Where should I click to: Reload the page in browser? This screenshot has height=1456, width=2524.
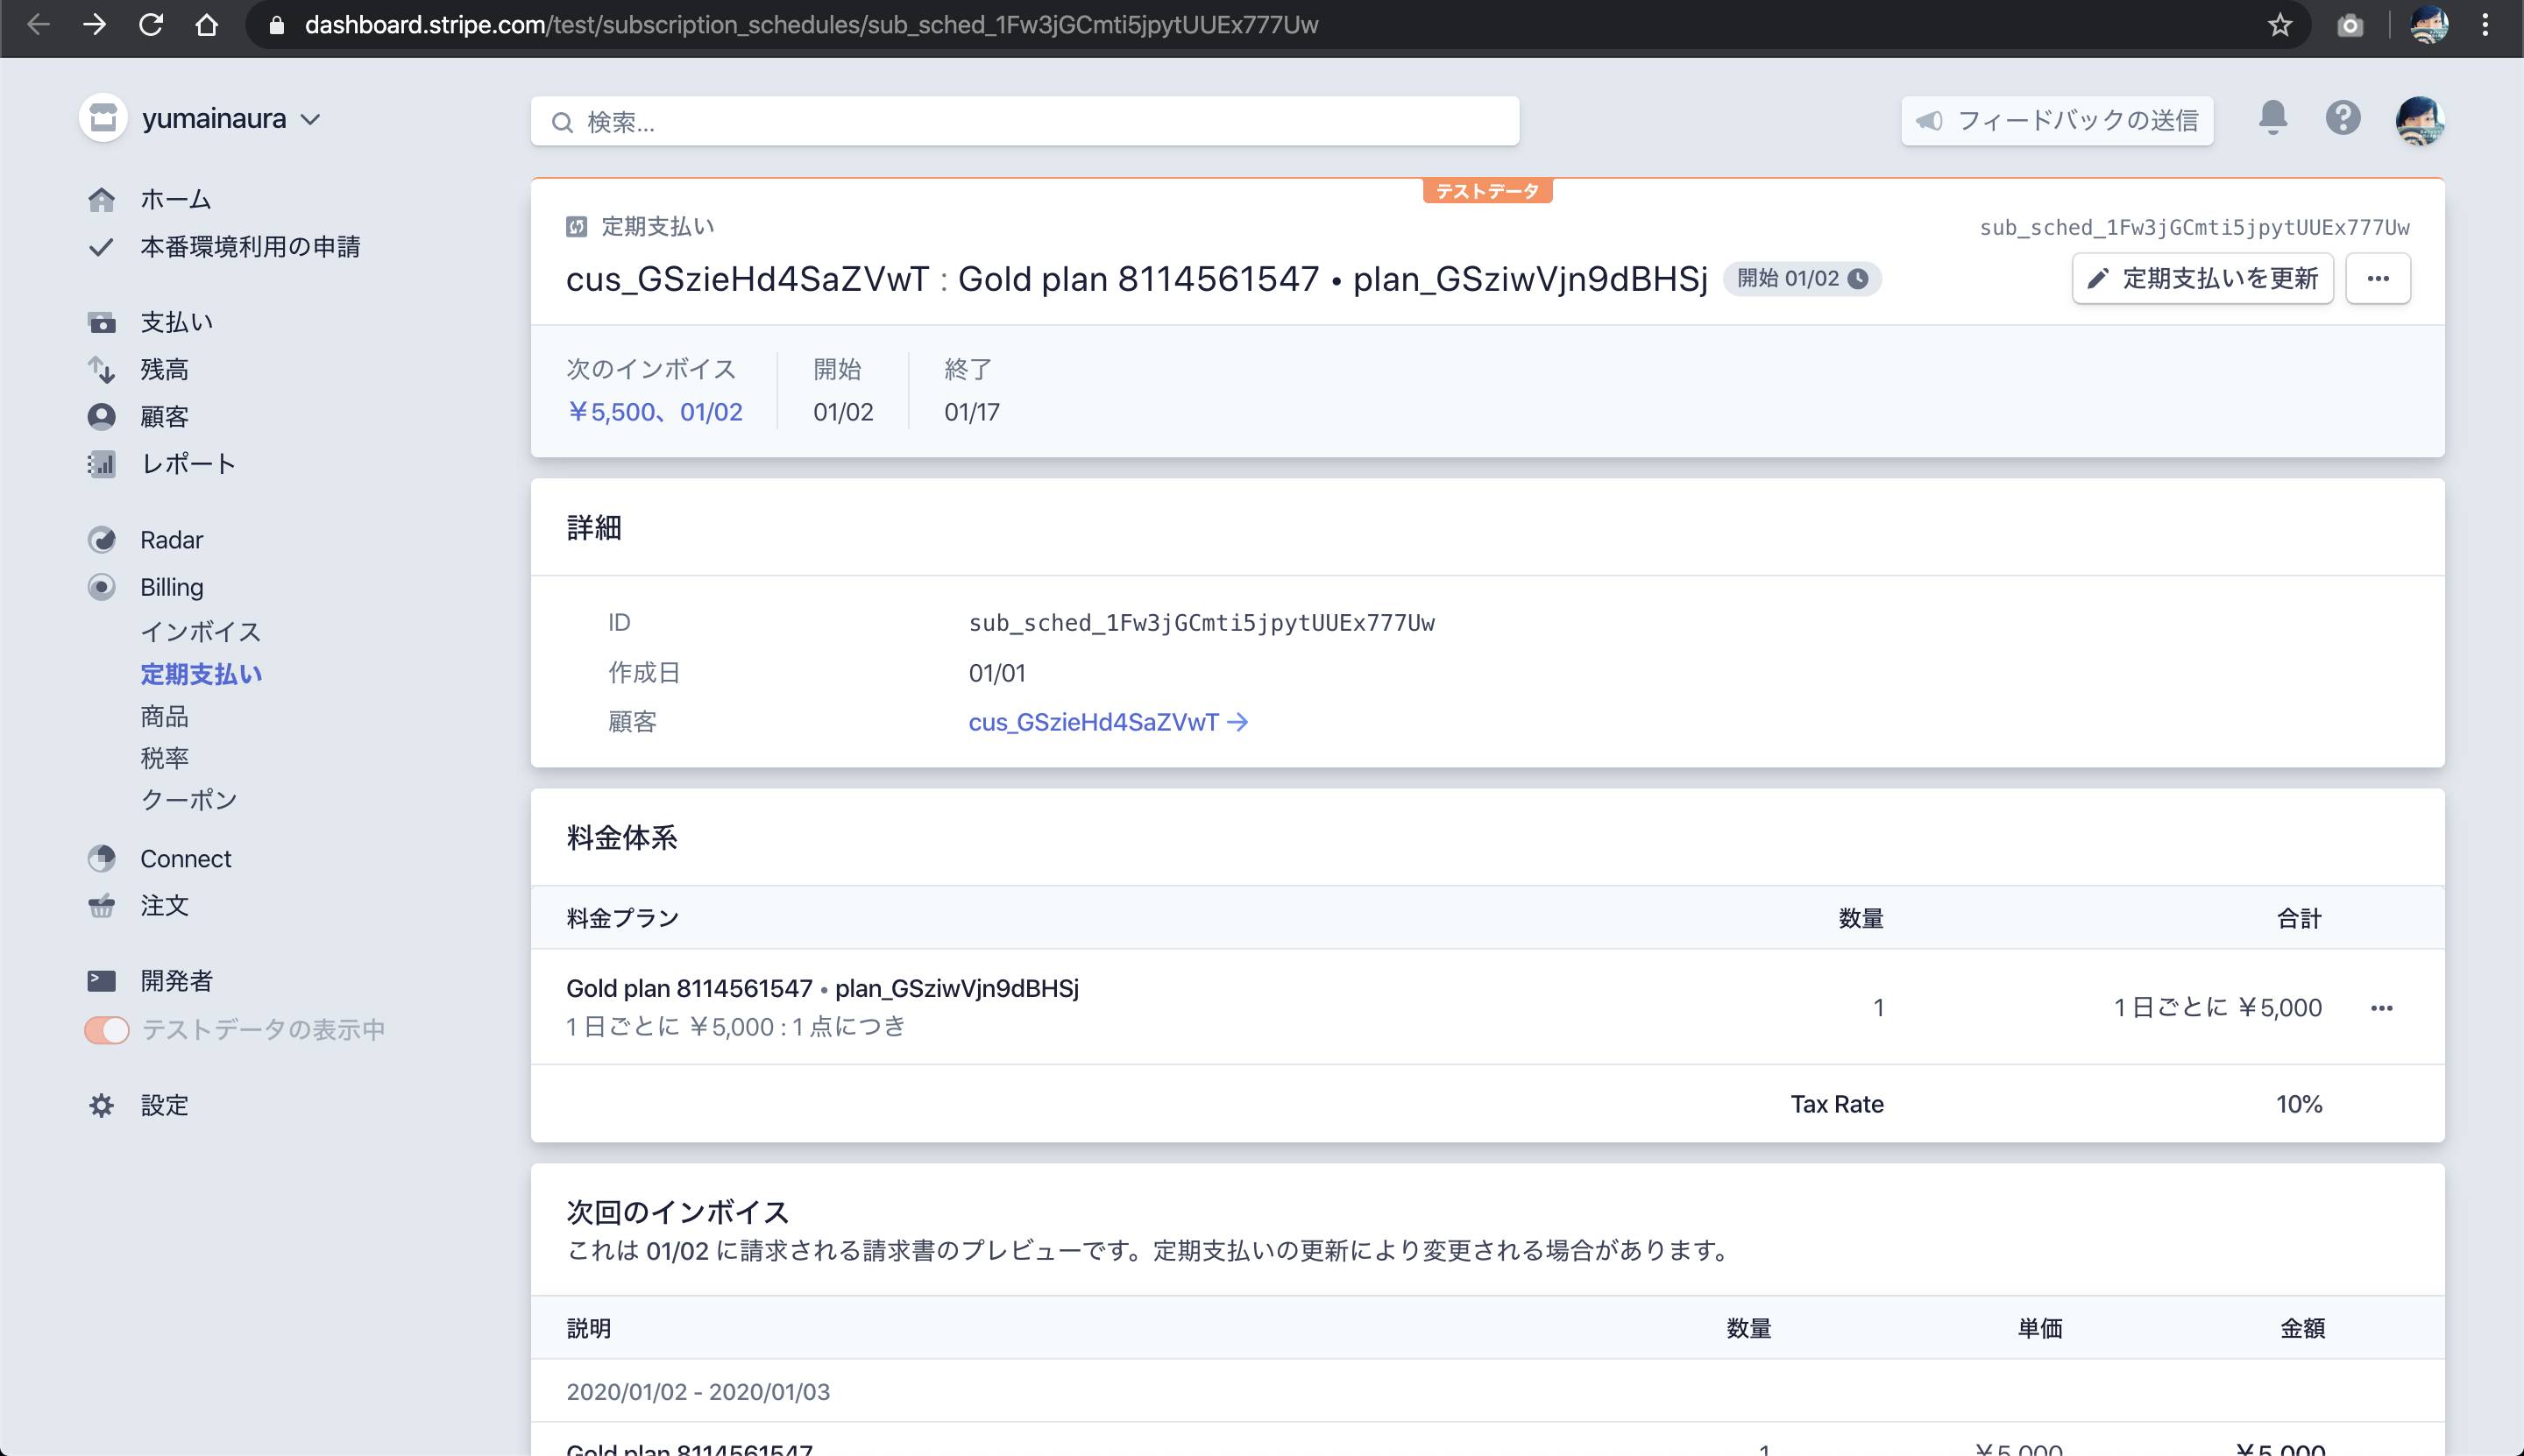coord(151,25)
